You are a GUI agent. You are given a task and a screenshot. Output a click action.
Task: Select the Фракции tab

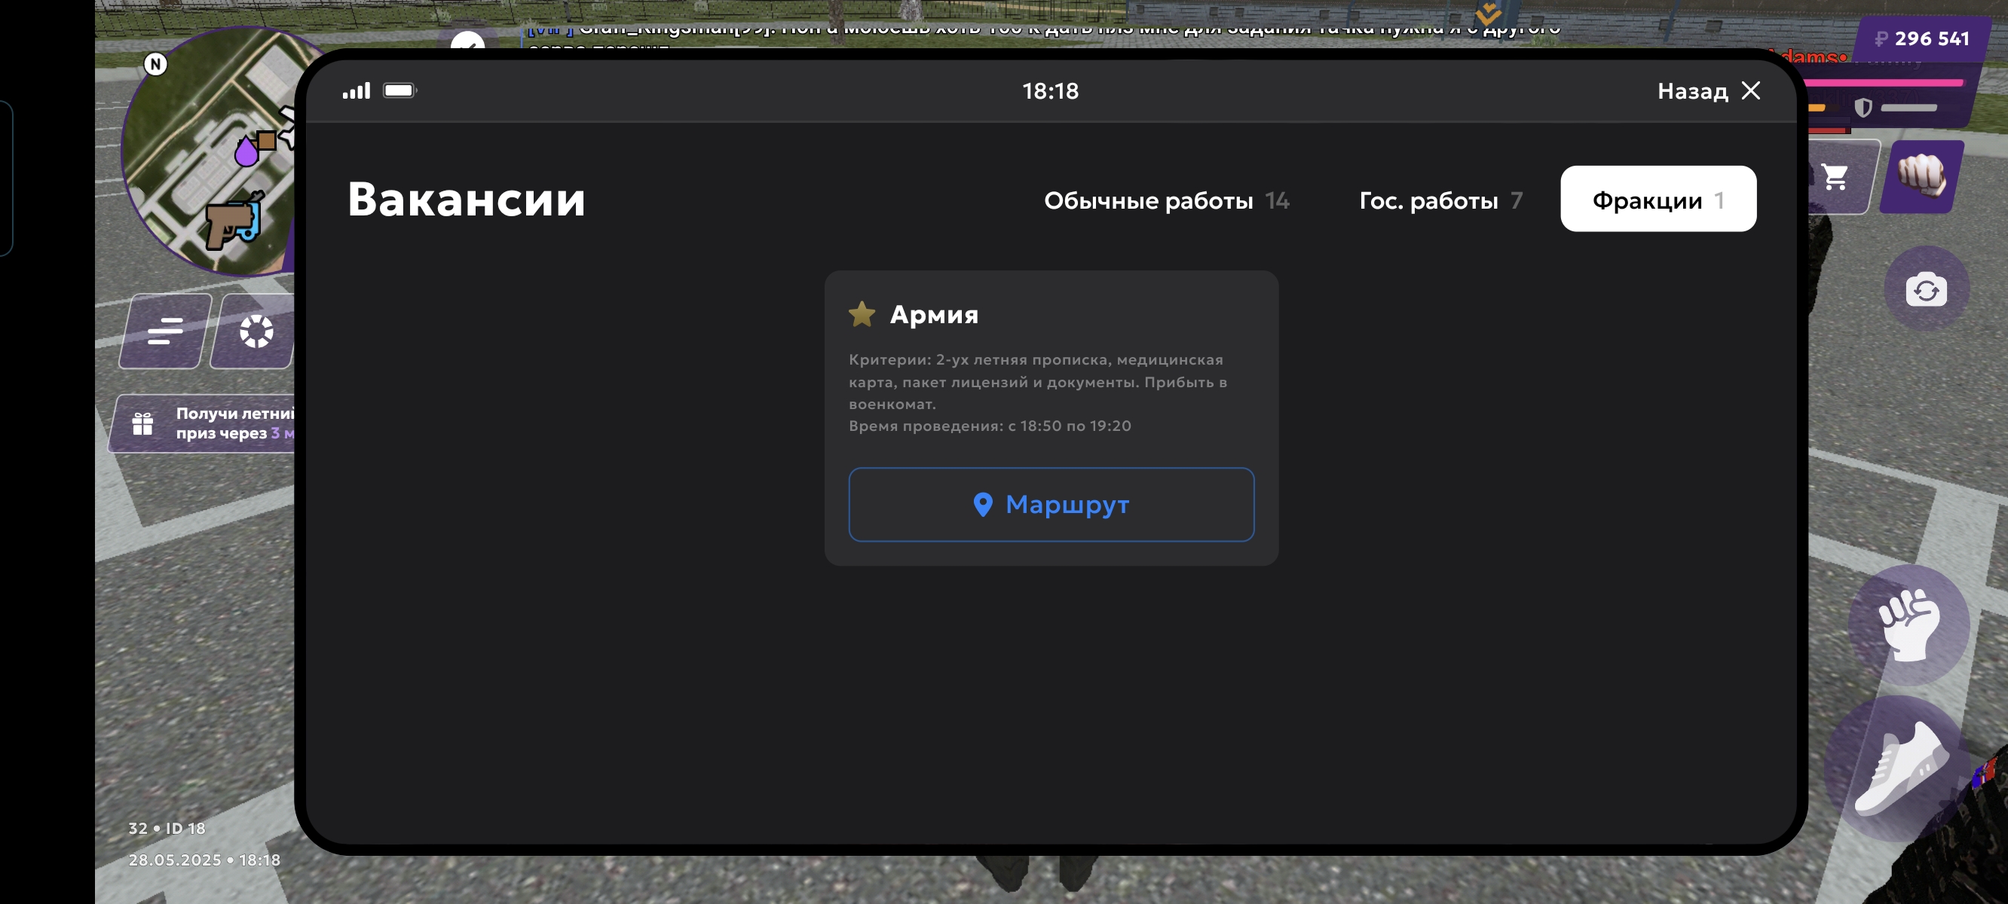pyautogui.click(x=1658, y=200)
